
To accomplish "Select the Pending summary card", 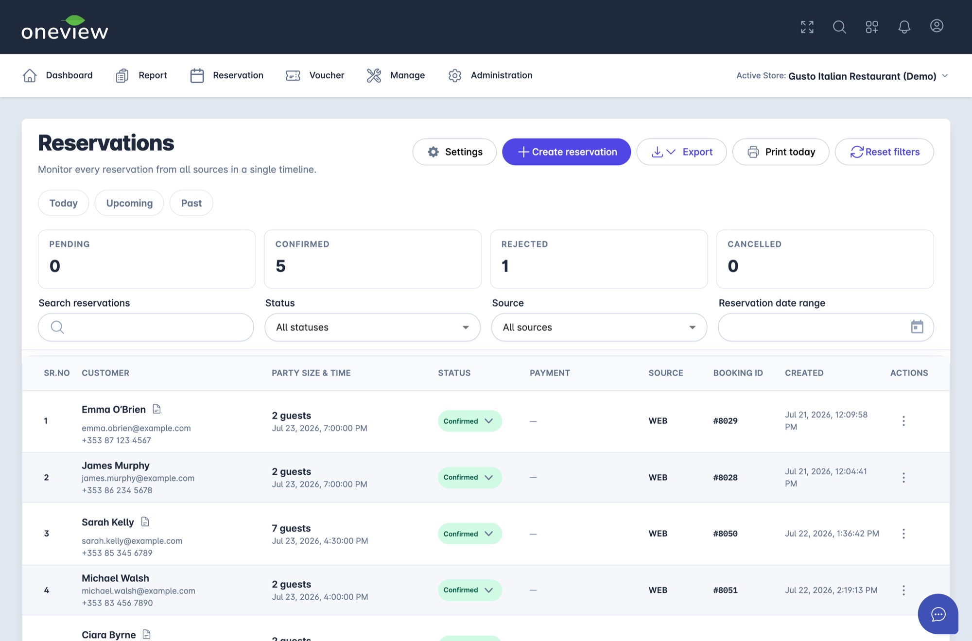I will point(147,259).
